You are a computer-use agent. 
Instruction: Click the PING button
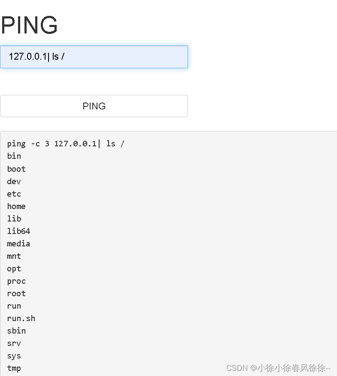pyautogui.click(x=94, y=106)
